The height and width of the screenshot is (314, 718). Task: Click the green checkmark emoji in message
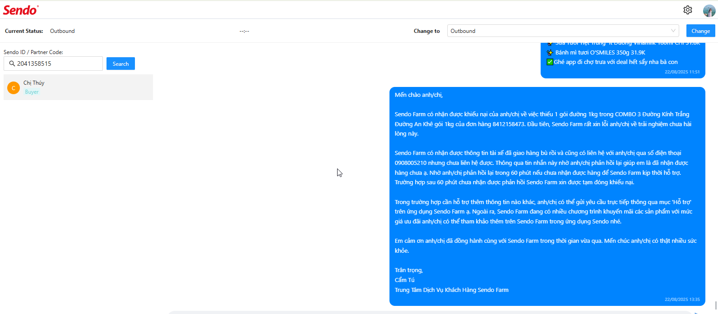[550, 62]
